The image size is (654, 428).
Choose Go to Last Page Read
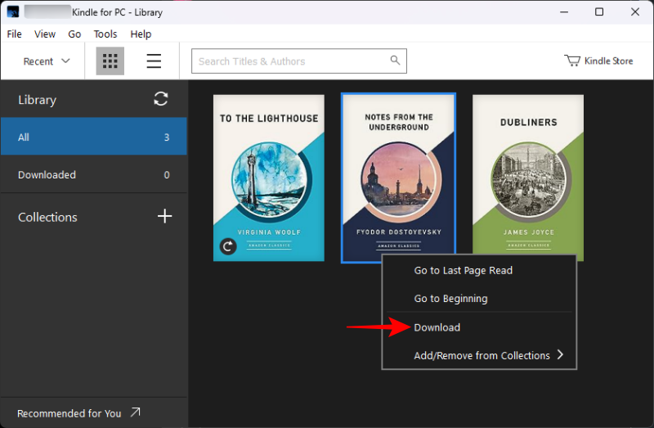(463, 270)
